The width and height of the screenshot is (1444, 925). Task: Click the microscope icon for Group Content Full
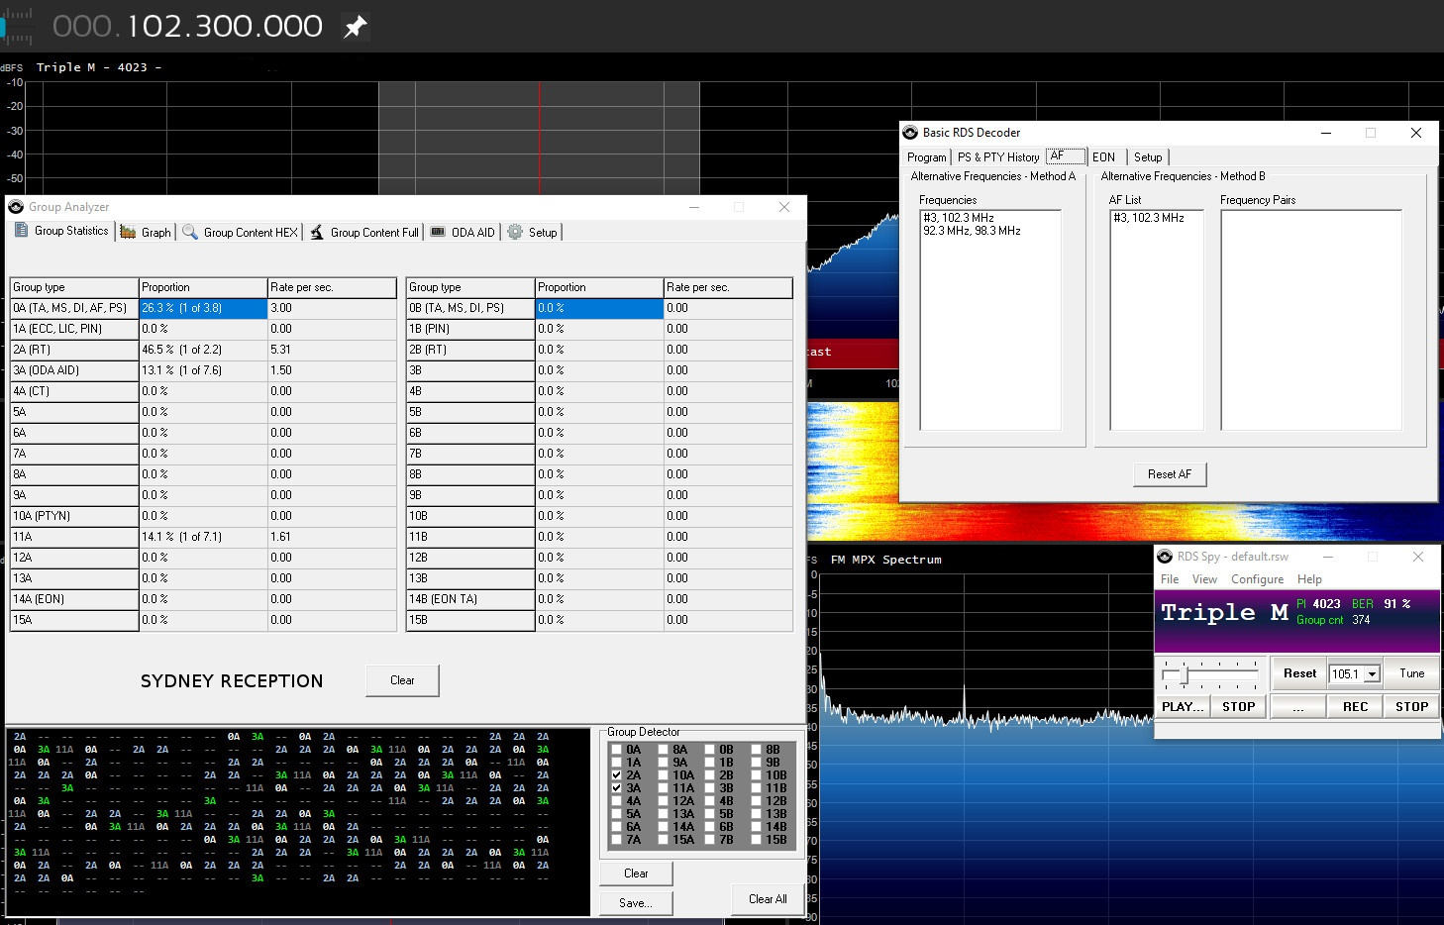click(317, 232)
